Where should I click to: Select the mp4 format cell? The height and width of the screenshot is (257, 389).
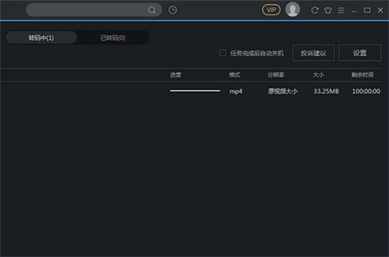click(x=236, y=91)
